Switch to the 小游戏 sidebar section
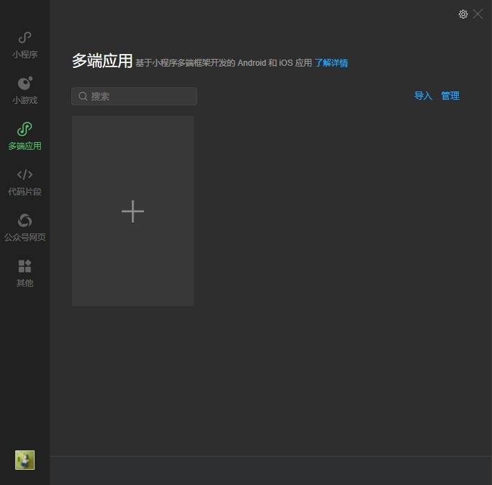 25,91
